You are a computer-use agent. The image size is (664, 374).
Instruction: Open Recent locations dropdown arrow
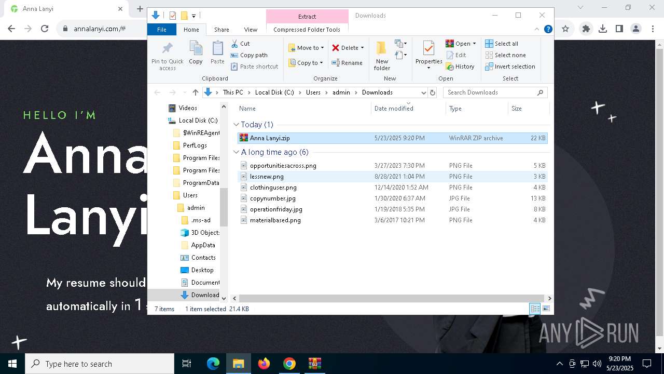coord(184,92)
